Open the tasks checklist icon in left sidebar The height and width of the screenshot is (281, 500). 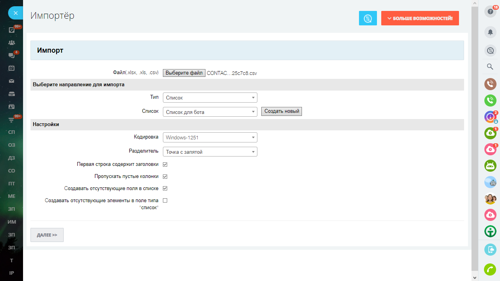[11, 30]
